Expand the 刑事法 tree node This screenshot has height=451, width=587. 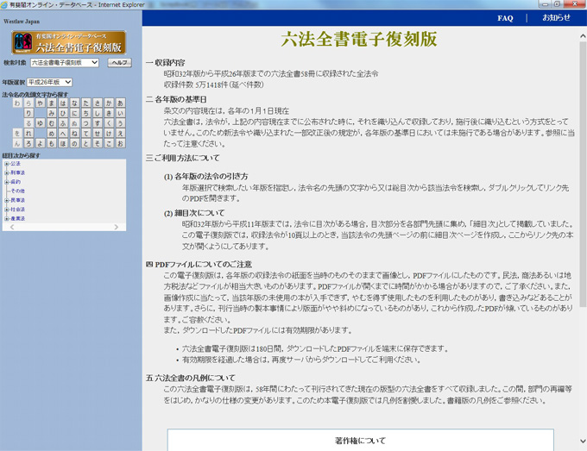pyautogui.click(x=6, y=172)
